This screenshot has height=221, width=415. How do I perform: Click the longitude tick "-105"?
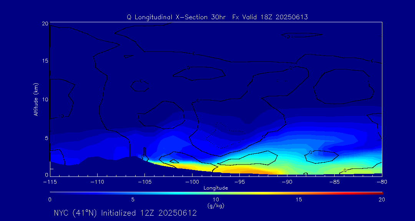144,182
